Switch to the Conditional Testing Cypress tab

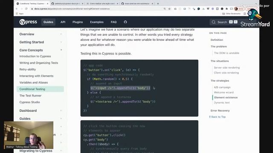click(32, 3)
